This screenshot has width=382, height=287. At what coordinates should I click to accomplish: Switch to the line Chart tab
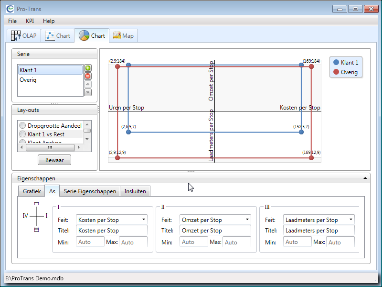[x=58, y=36]
